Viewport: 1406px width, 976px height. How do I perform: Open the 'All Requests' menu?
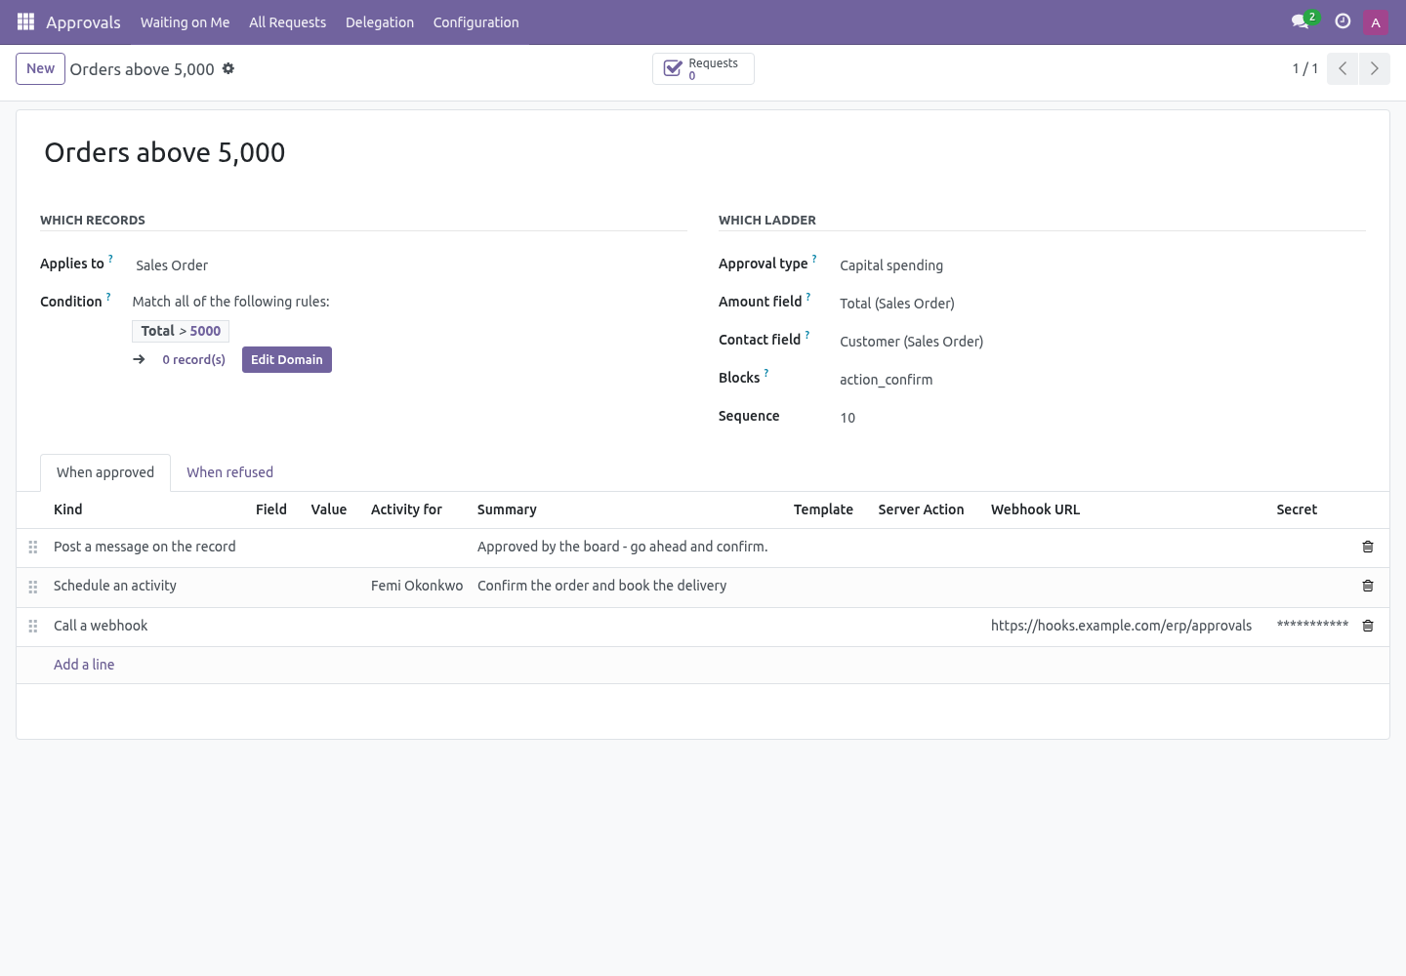pyautogui.click(x=288, y=22)
